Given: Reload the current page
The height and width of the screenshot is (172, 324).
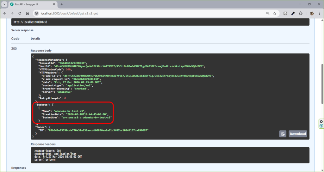Looking at the screenshot, I should coord(20,14).
